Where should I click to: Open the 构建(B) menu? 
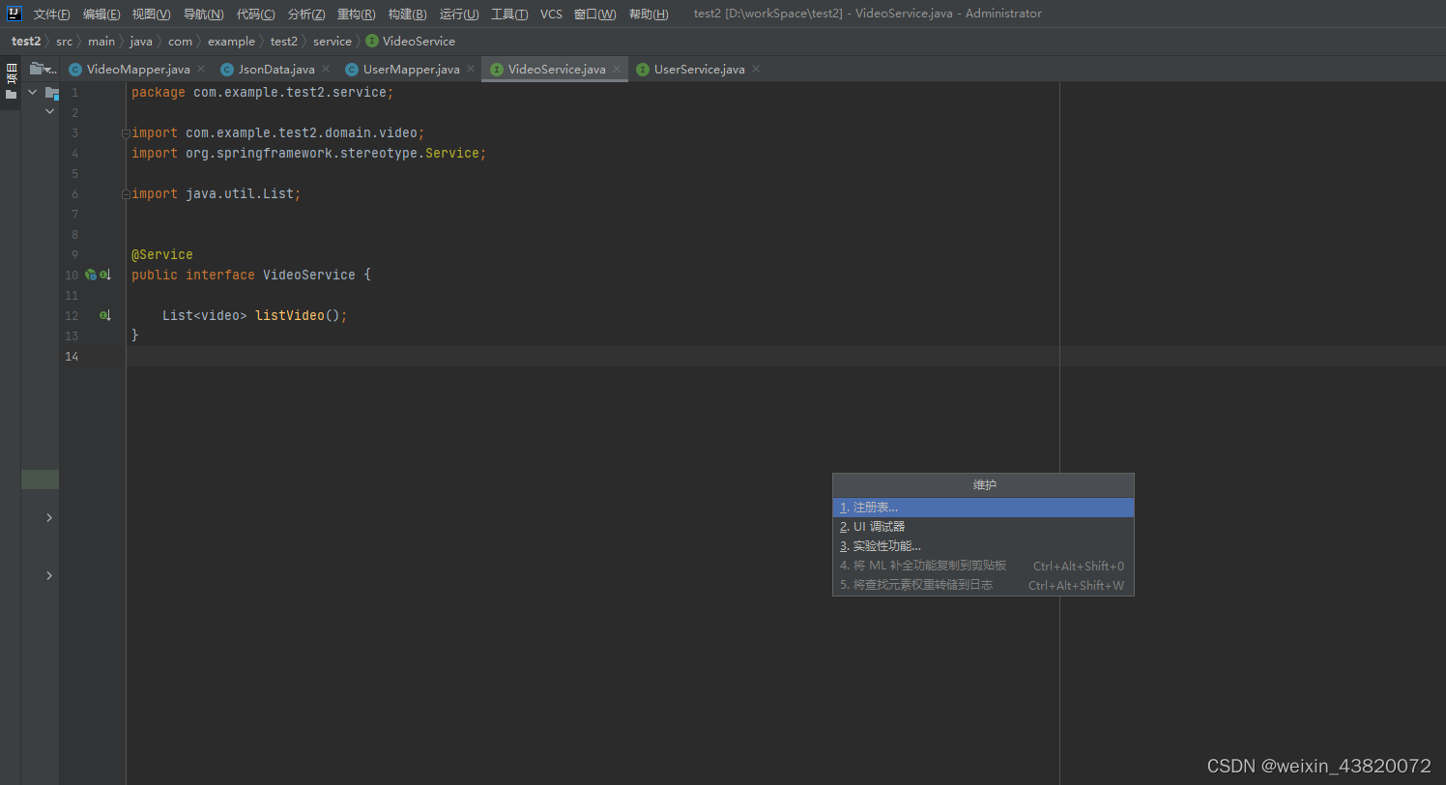[407, 15]
